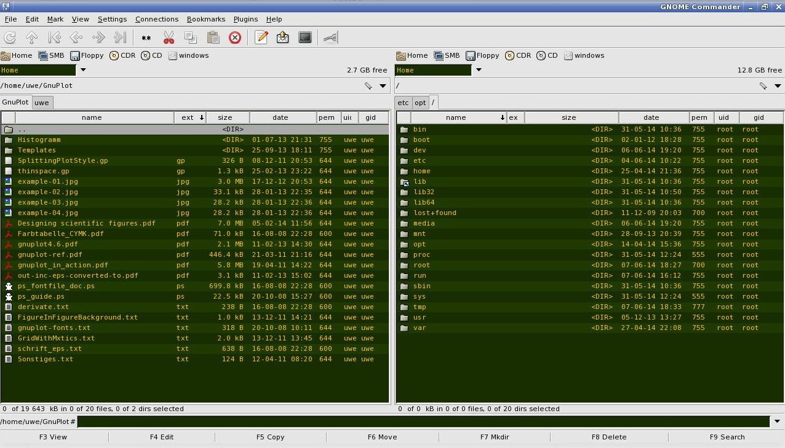Image resolution: width=785 pixels, height=448 pixels.
Task: Click the Cut scissors icon
Action: [x=169, y=37]
